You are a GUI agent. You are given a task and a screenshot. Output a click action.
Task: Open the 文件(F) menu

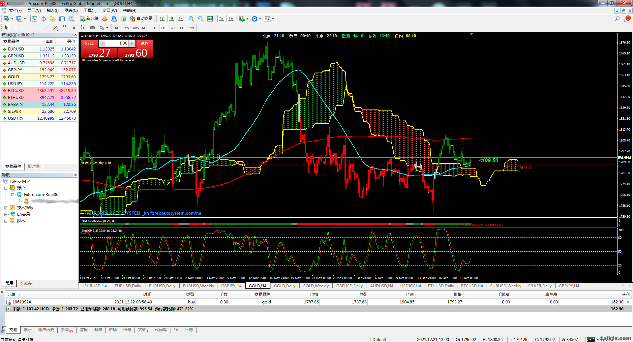(15, 11)
